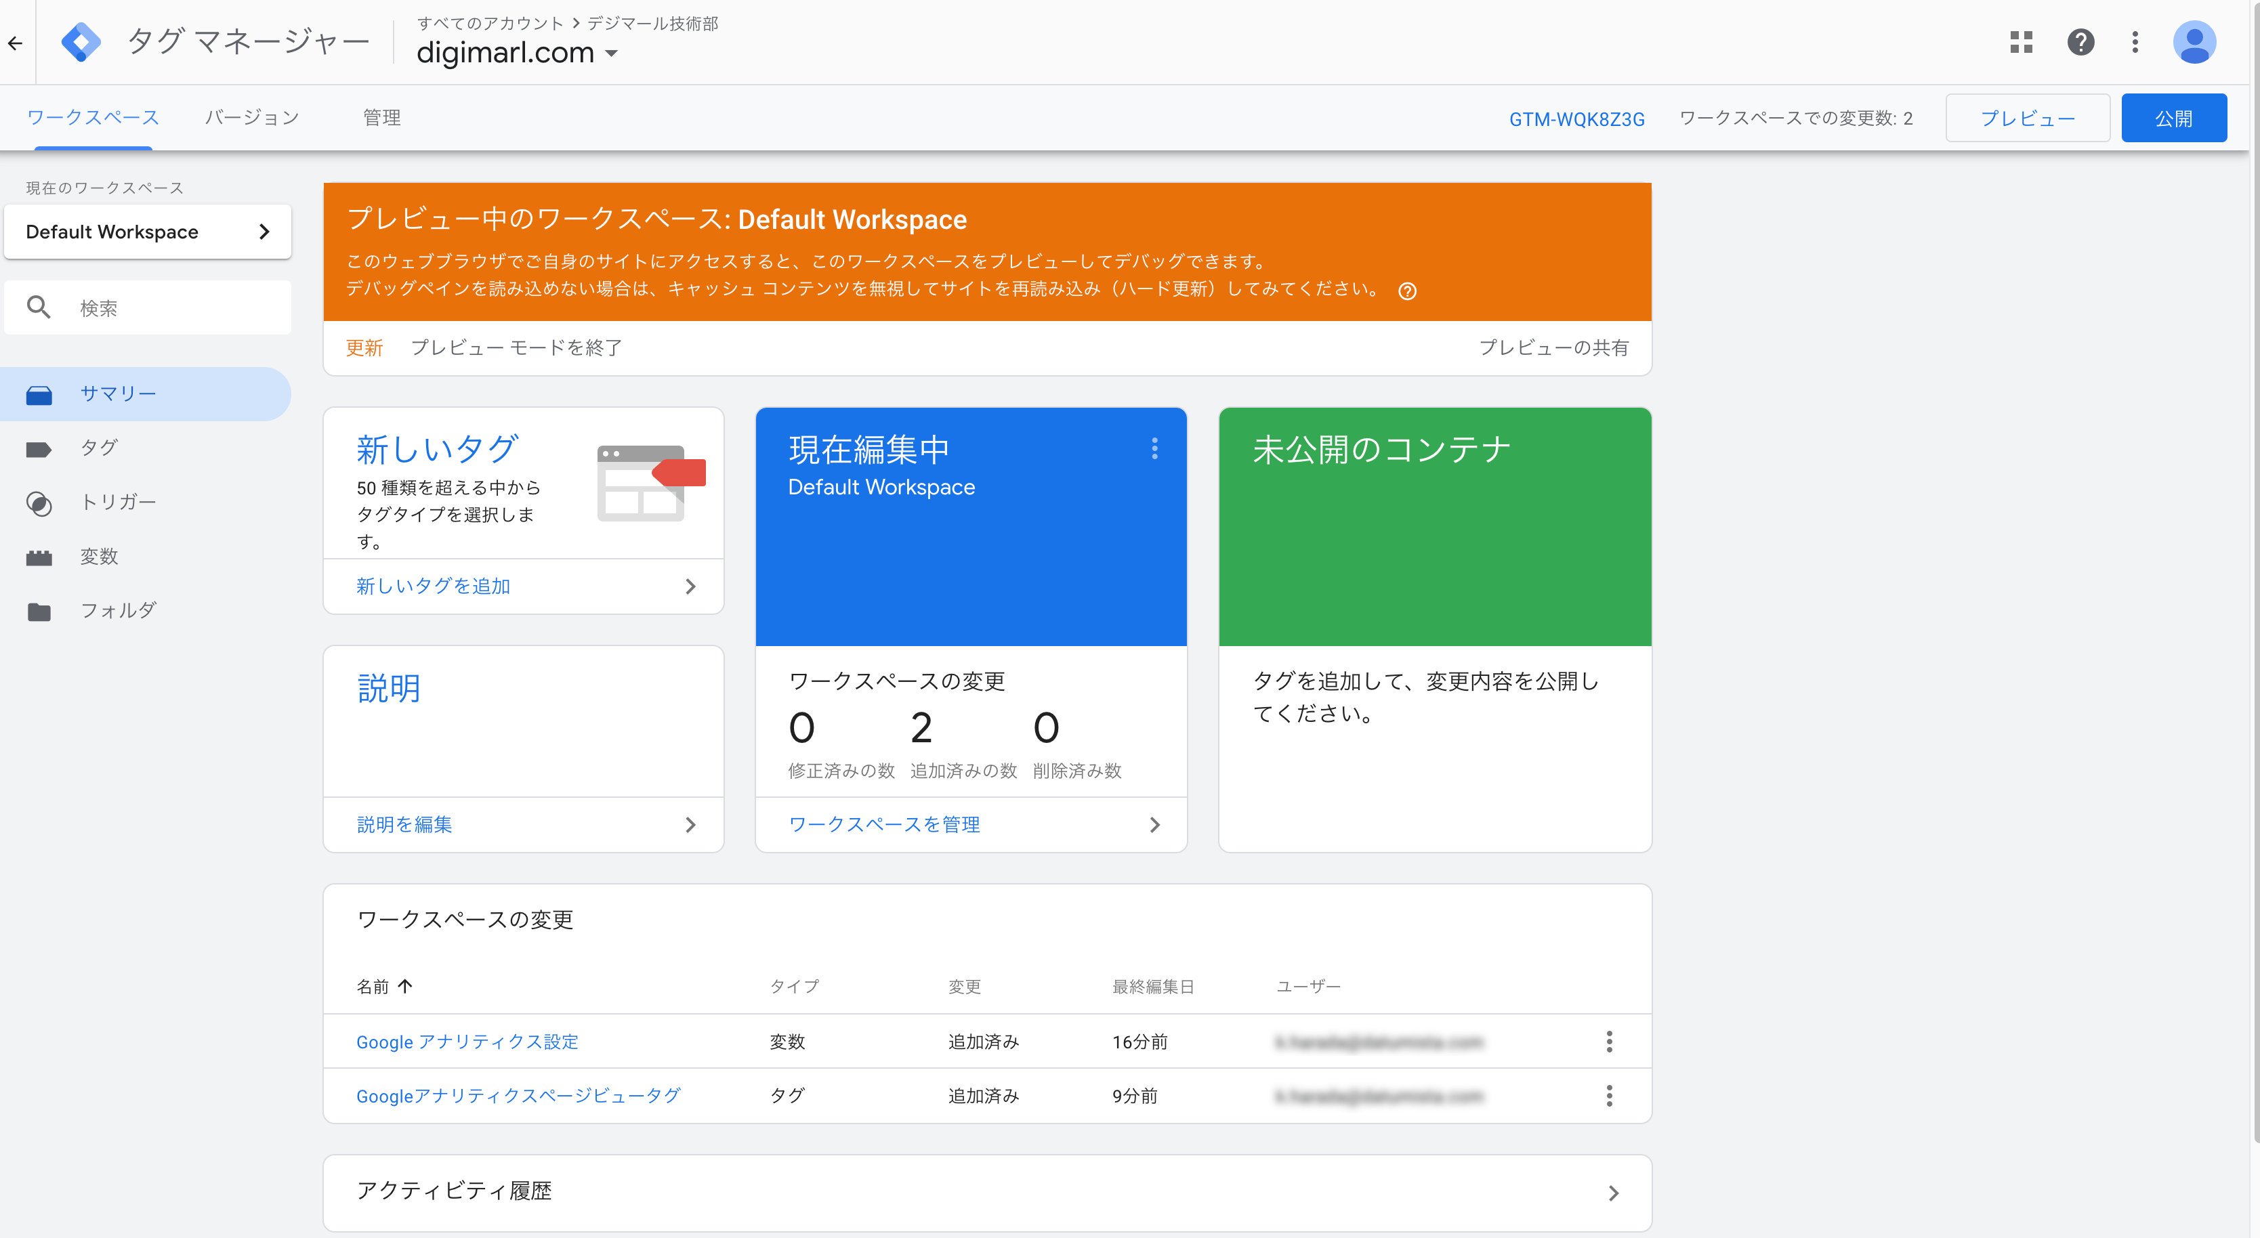Open the digimarl.com container dropdown

(518, 53)
